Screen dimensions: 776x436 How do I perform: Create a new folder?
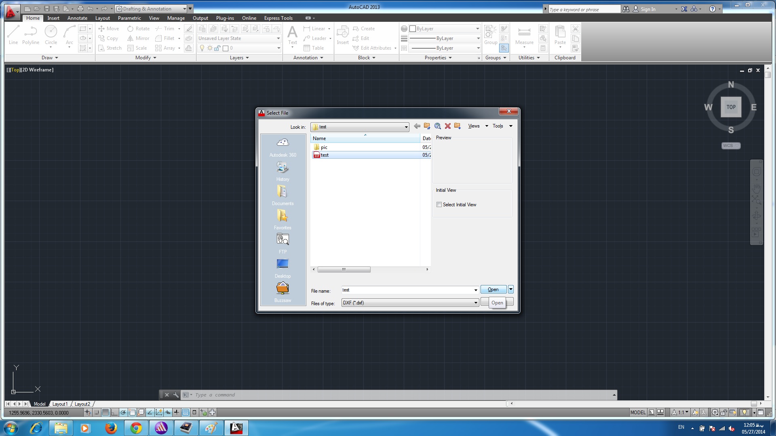coord(458,126)
